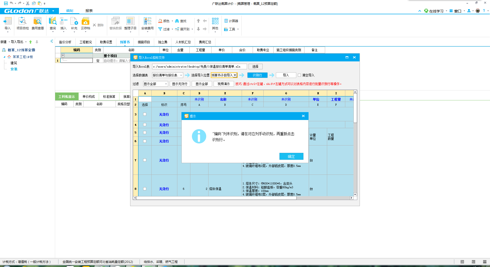The image size is (490, 267).
Task: Collapse the 整个项目 row expander
Action: 63,55
